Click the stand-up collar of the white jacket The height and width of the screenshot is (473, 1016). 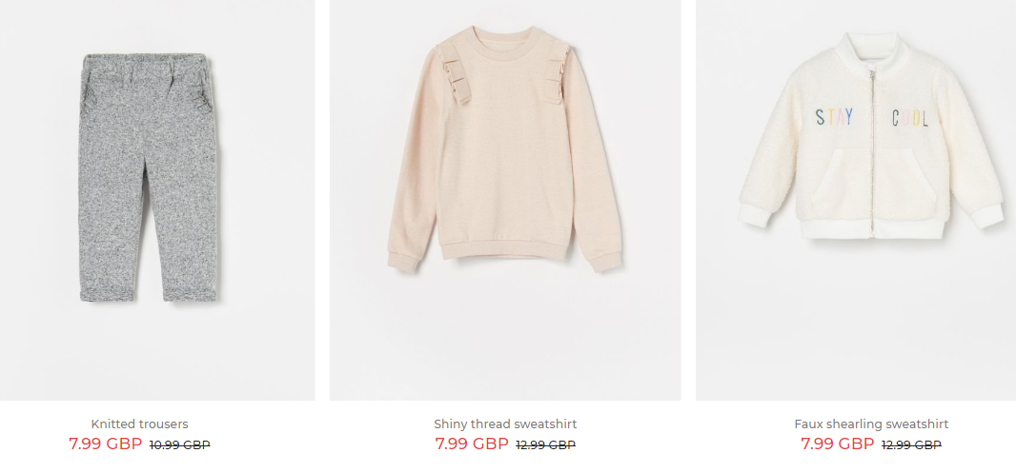pyautogui.click(x=873, y=50)
